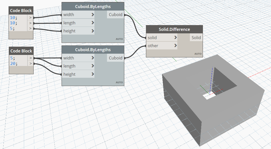Click the second line "10;" in the upper Code Block
The width and height of the screenshot is (271, 149).
14,23
